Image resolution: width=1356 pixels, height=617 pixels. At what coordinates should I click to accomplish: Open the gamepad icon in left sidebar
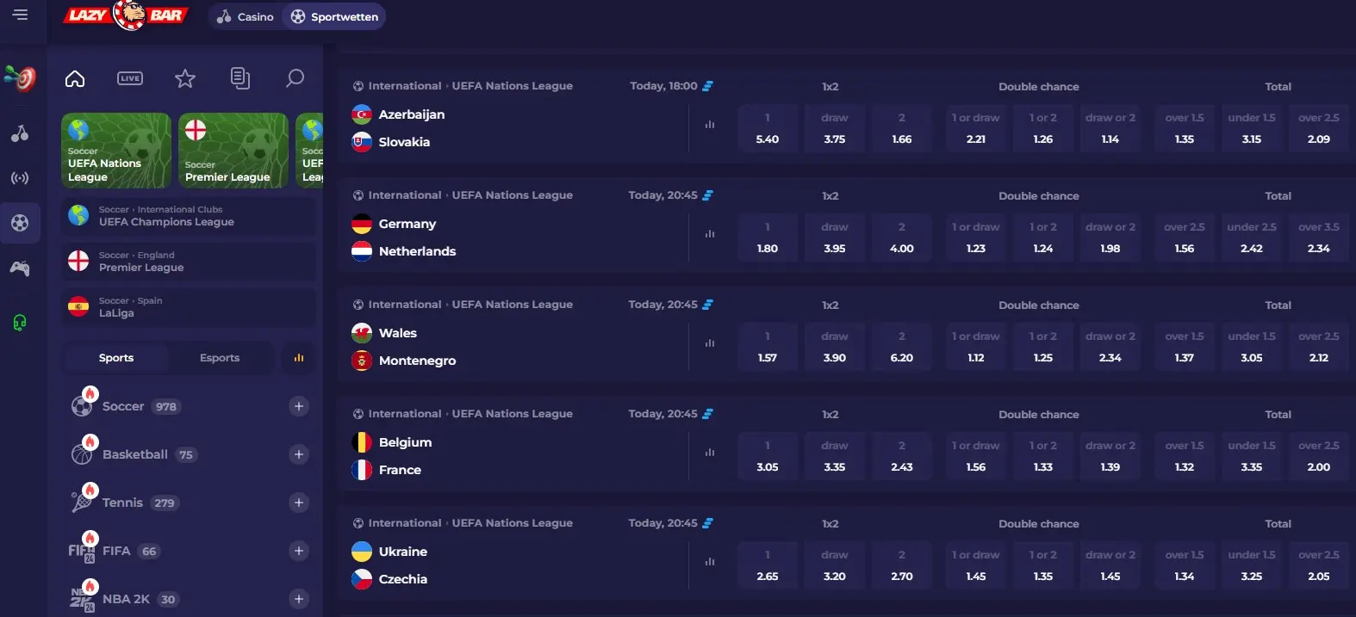point(20,268)
